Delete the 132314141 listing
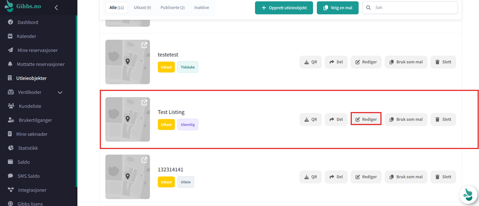 coord(443,177)
